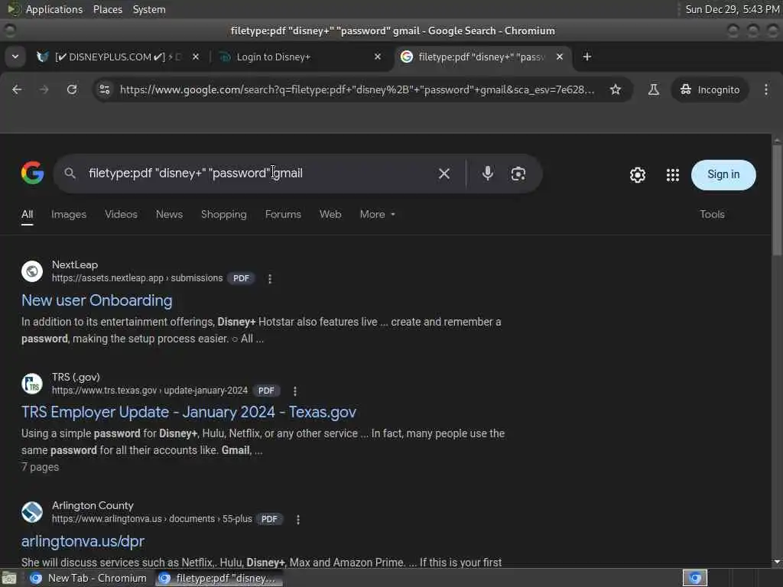This screenshot has width=783, height=587.
Task: Open a new tab with the plus button
Action: 586,57
